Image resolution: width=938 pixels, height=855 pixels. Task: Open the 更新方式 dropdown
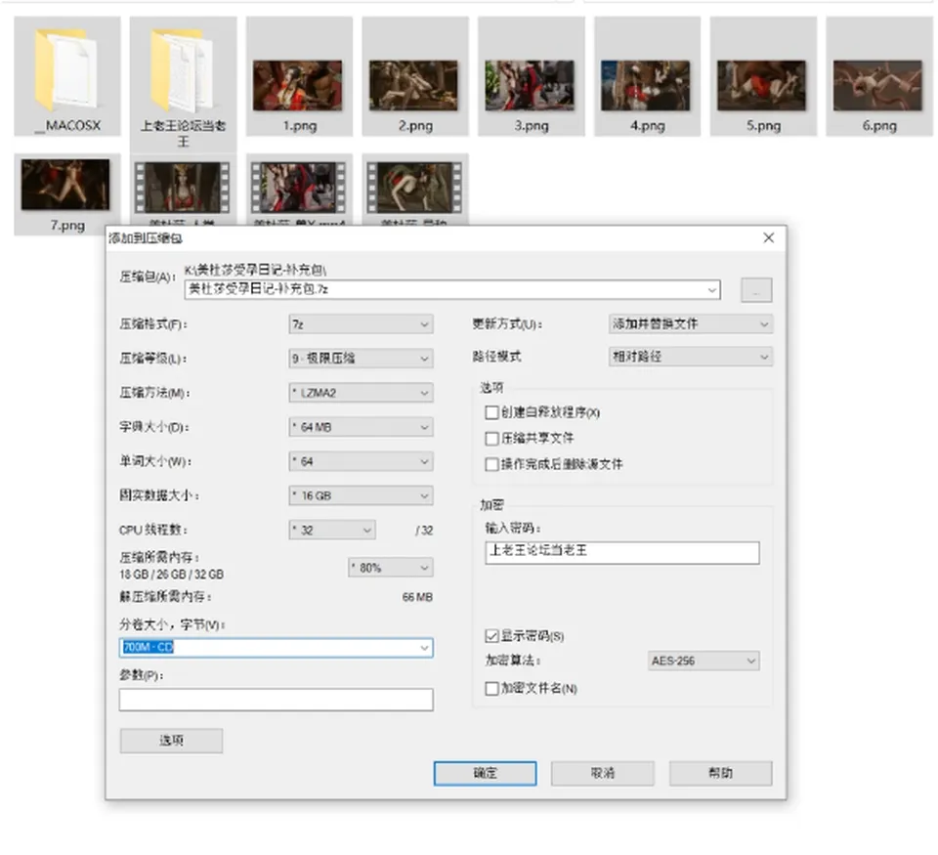tap(691, 323)
